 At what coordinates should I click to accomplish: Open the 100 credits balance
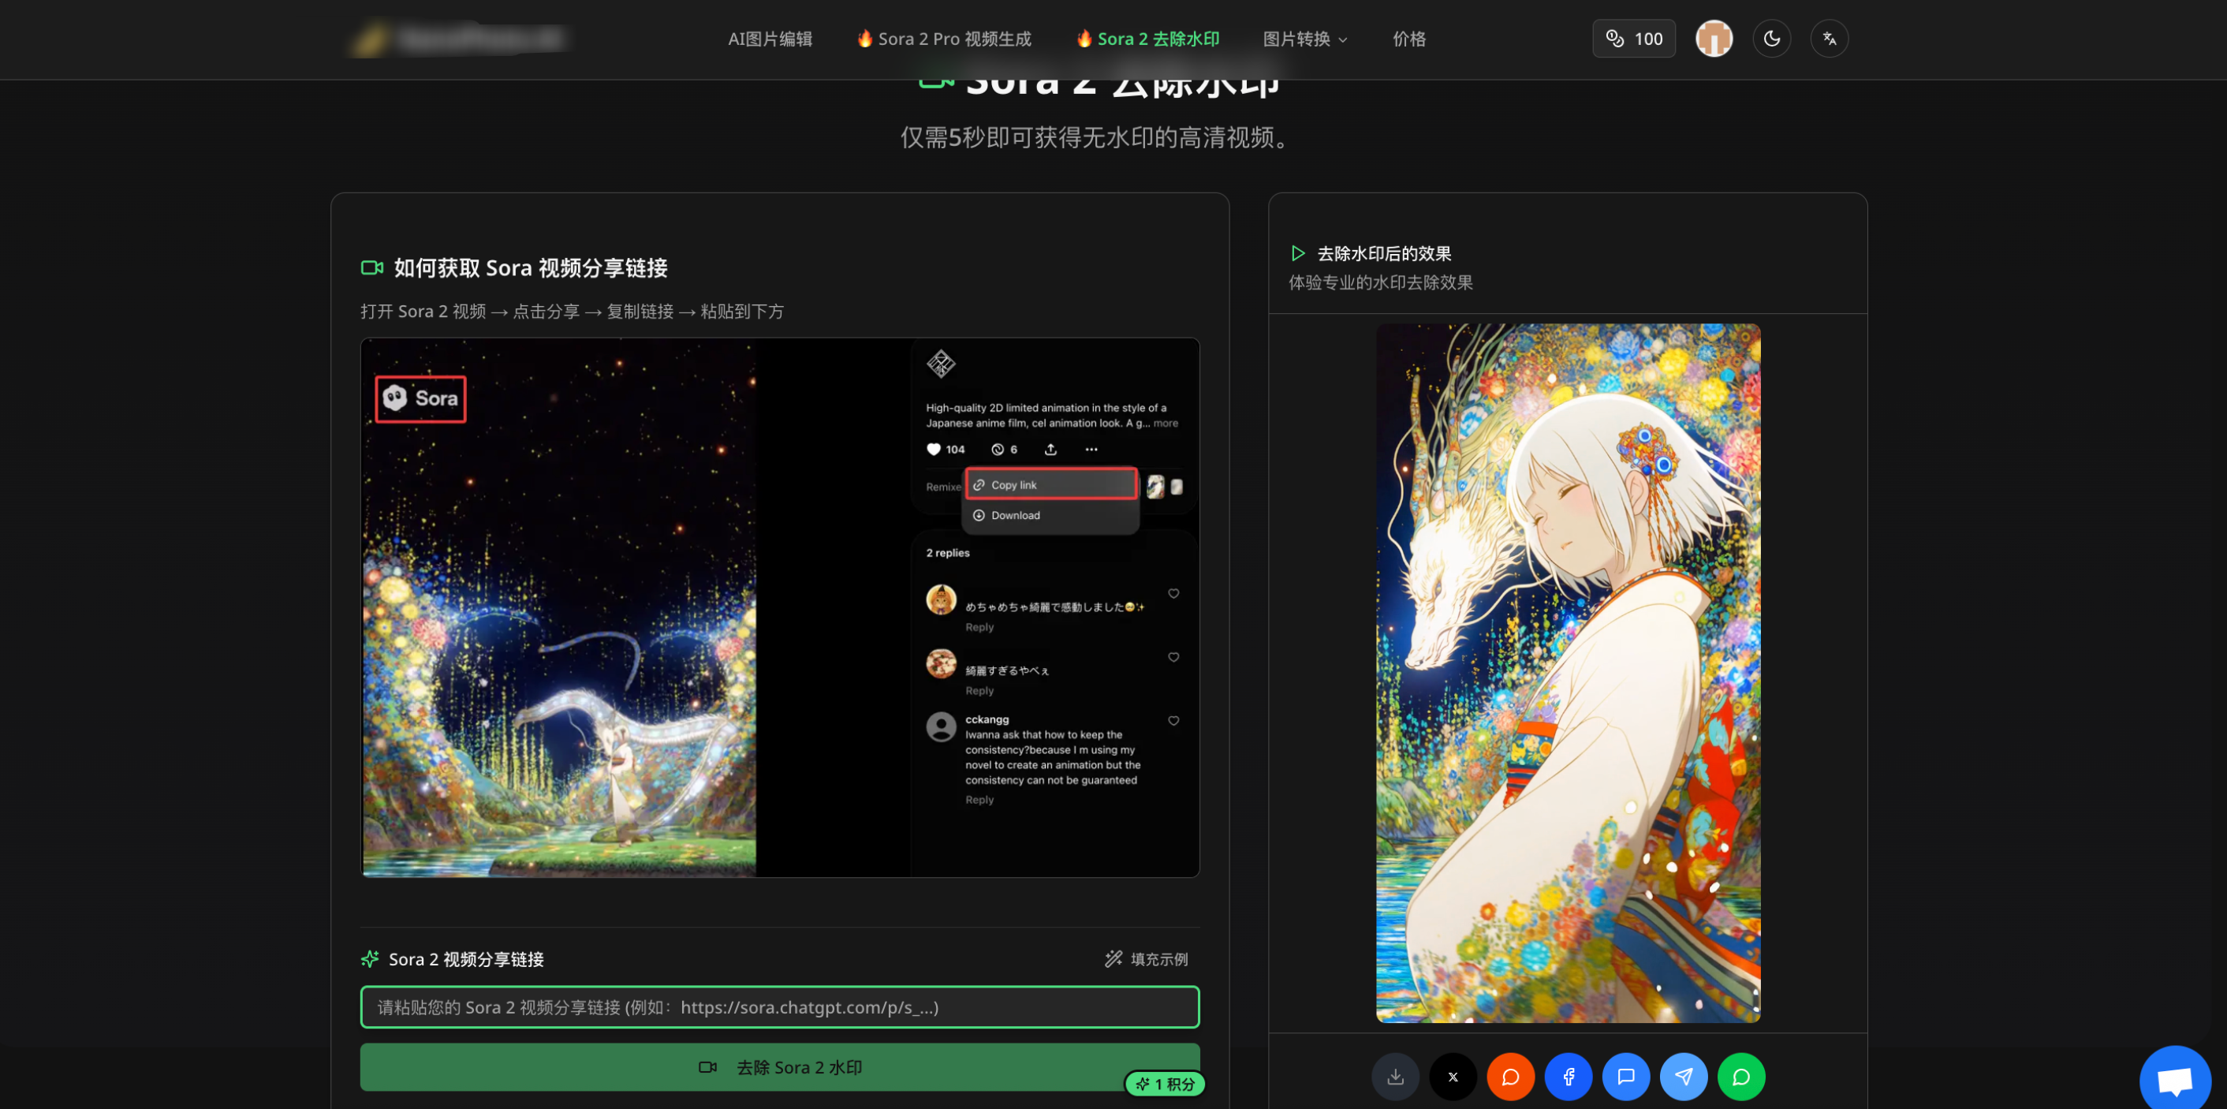coord(1633,39)
